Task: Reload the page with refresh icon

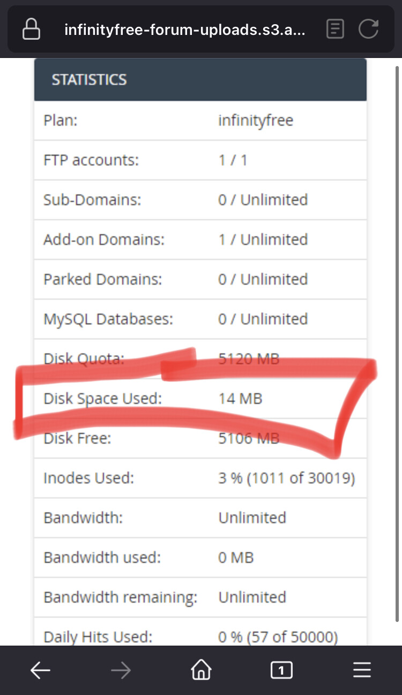Action: (x=369, y=29)
